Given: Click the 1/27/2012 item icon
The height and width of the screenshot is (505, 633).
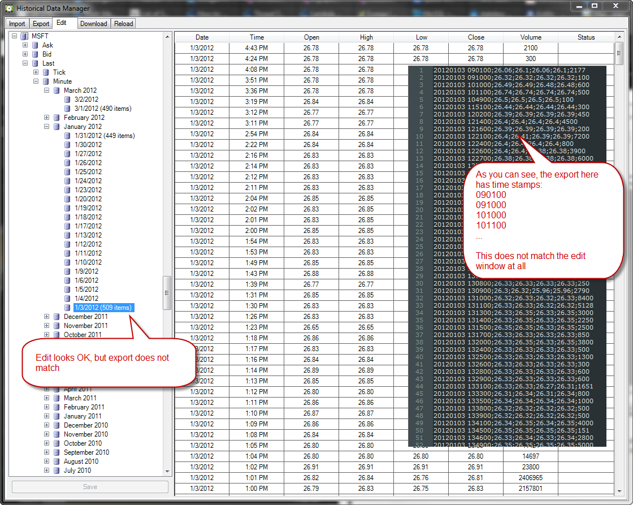Looking at the screenshot, I should pyautogui.click(x=67, y=153).
